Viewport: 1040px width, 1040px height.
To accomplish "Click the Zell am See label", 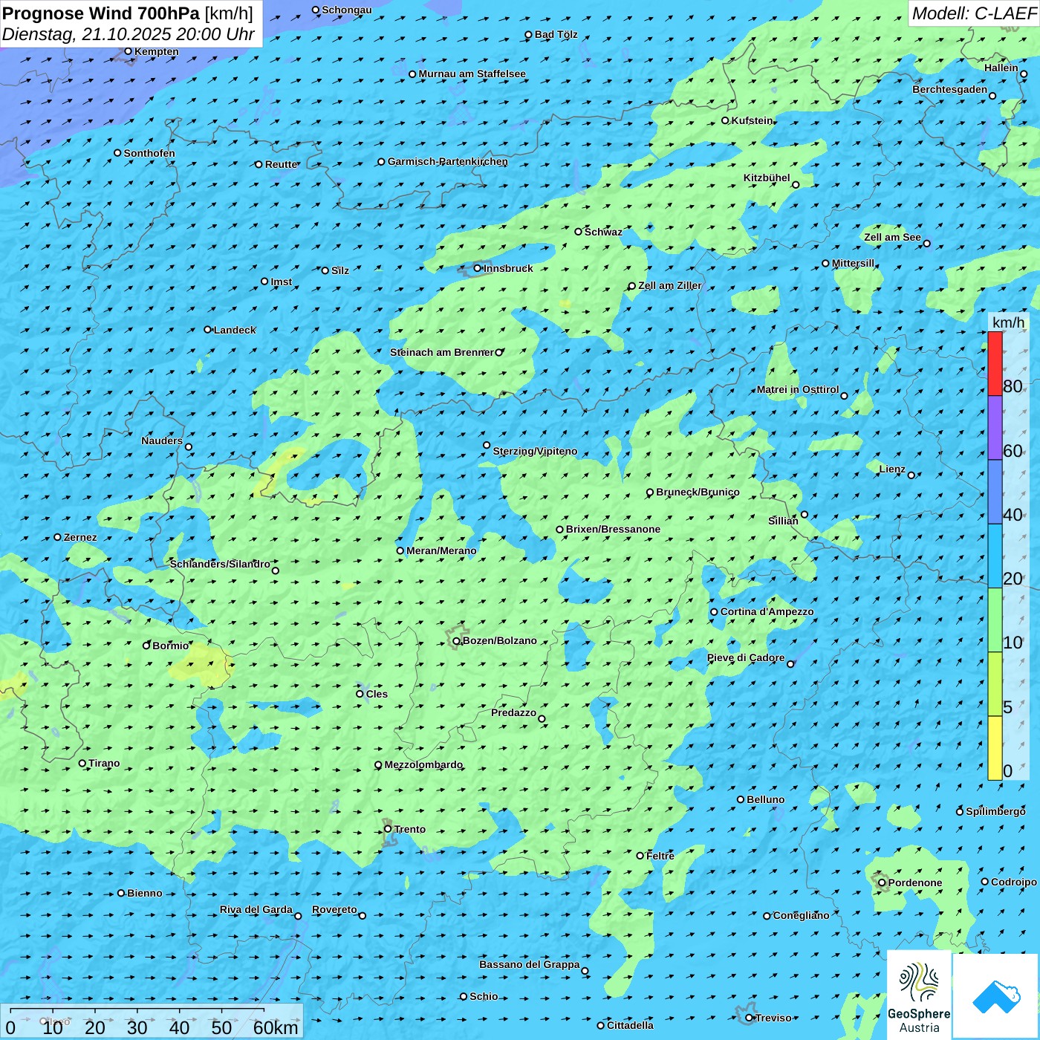I will [892, 237].
